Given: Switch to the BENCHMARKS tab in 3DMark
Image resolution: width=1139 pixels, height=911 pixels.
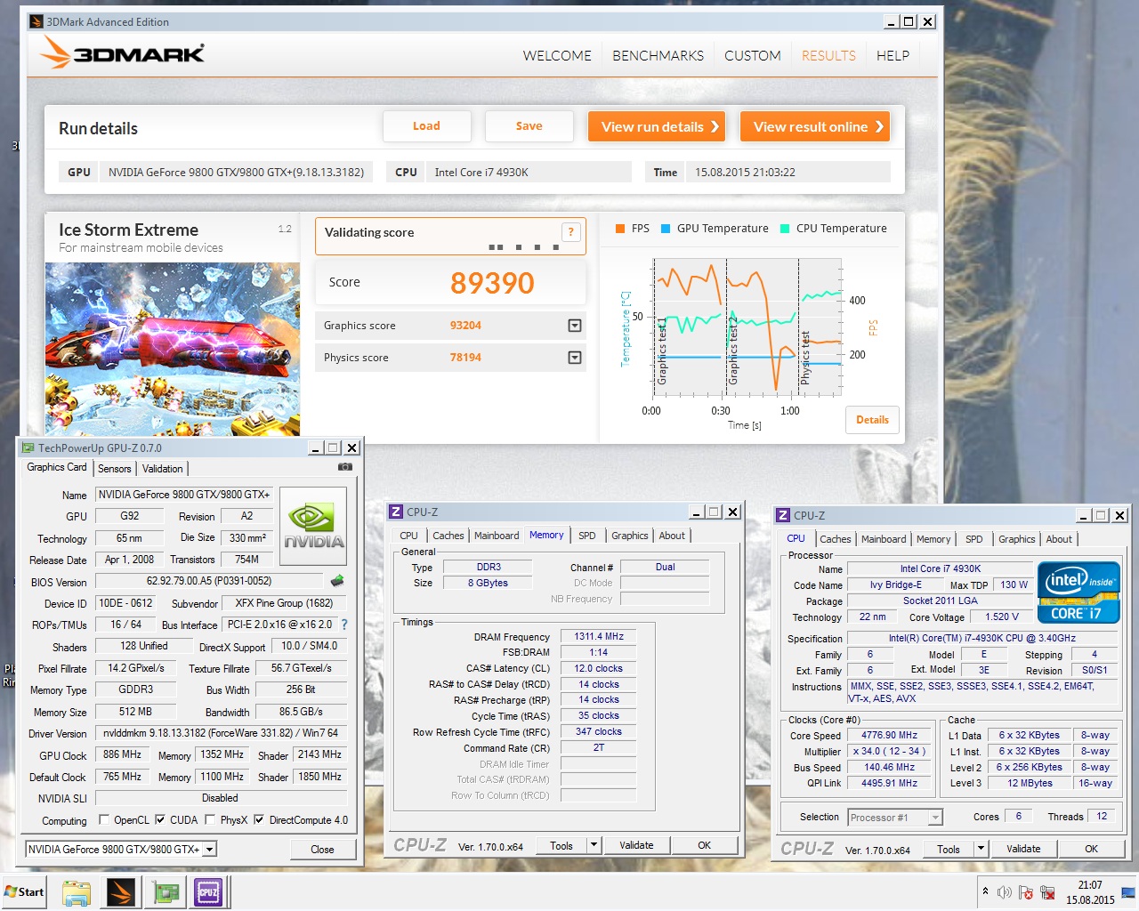Looking at the screenshot, I should 658,55.
